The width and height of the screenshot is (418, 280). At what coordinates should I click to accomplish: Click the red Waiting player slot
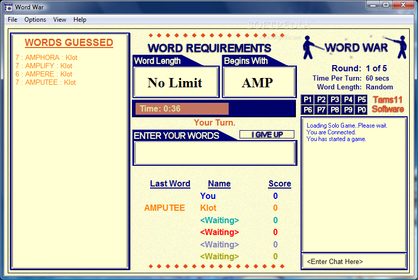[x=219, y=232]
